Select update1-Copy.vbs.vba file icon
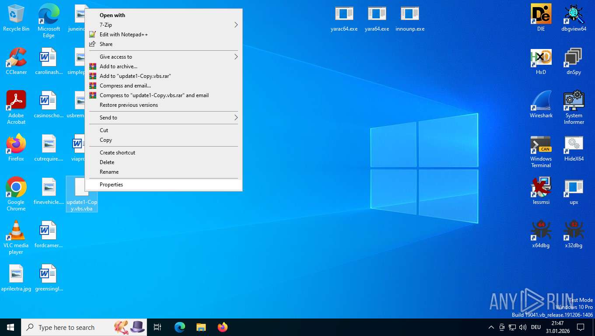This screenshot has height=336, width=595. coord(82,194)
